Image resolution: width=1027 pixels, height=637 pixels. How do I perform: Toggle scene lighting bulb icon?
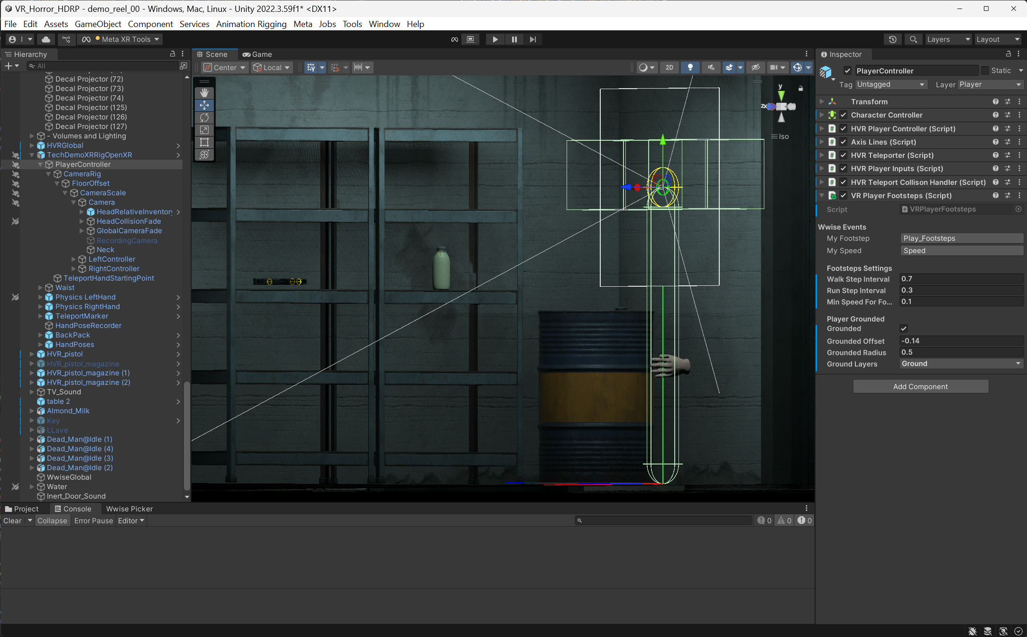pos(690,67)
